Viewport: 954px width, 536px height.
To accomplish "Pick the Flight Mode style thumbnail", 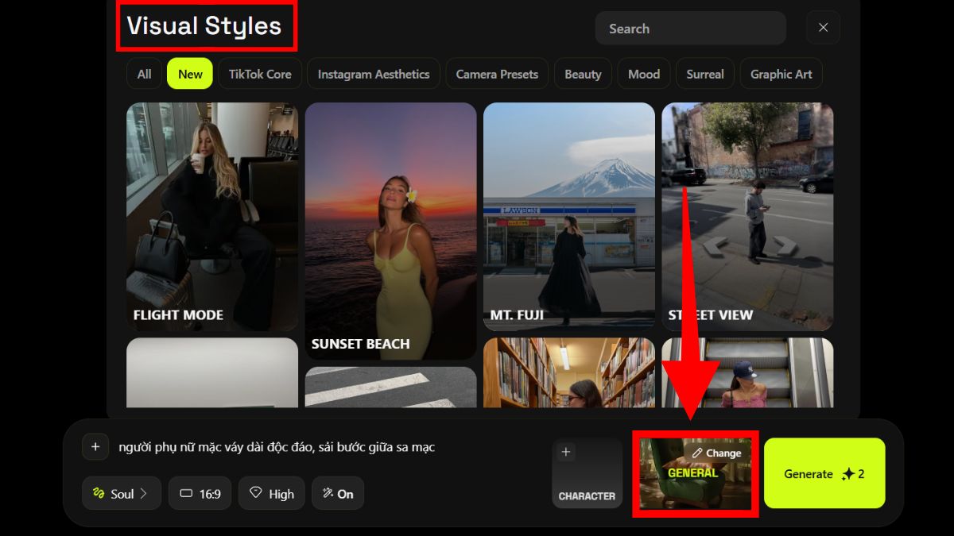I will pyautogui.click(x=212, y=216).
